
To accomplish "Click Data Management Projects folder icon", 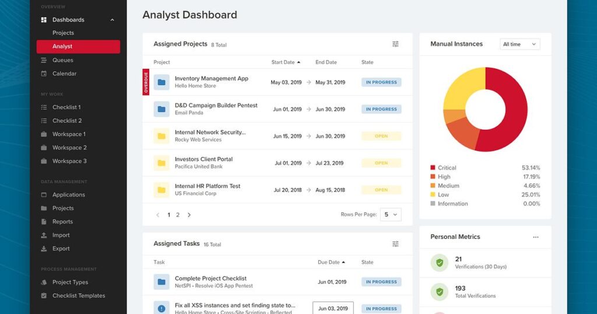I will 44,208.
